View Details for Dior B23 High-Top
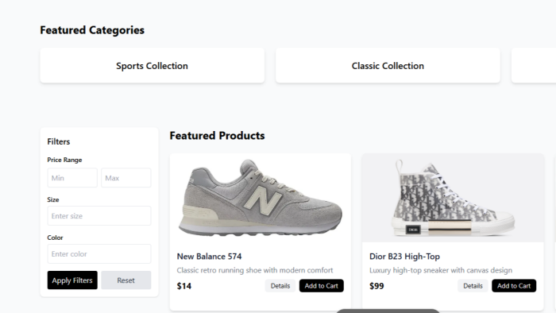This screenshot has height=313, width=556. [473, 286]
